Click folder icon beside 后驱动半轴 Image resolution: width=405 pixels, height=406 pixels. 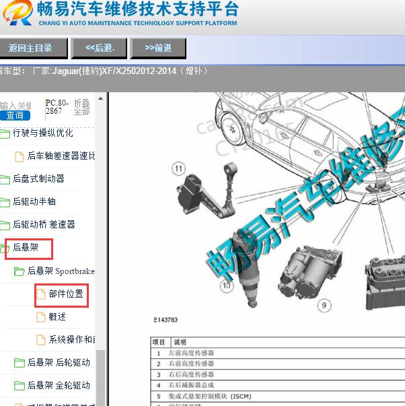point(5,202)
